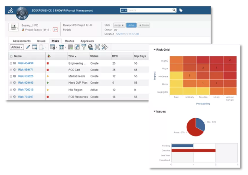
Task: Click the filter funnel icon
Action: click(84, 47)
